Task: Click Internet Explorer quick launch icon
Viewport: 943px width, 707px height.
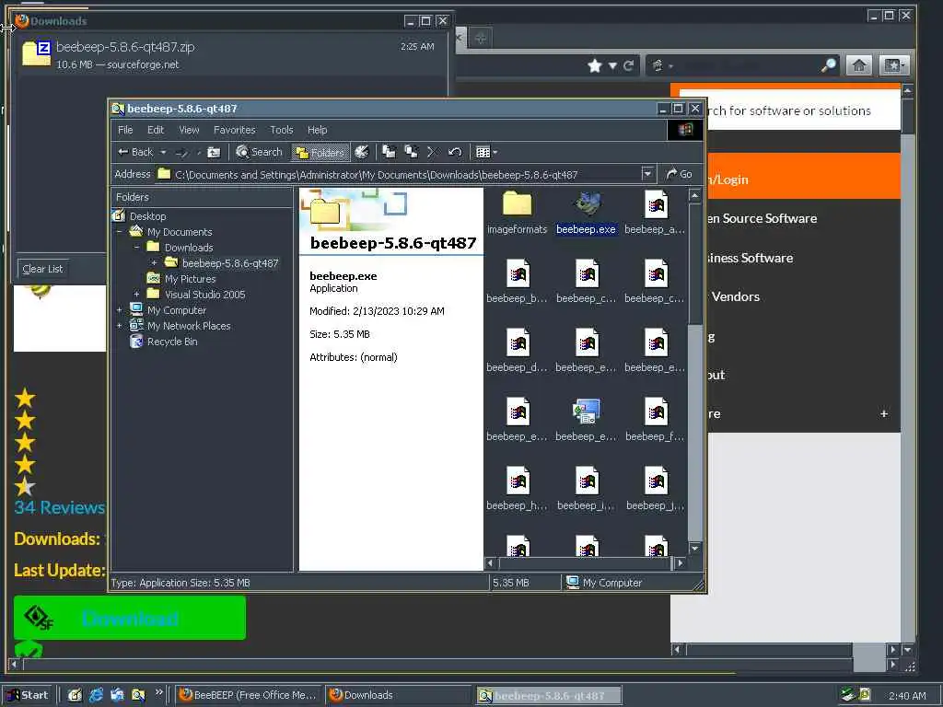Action: pos(96,695)
